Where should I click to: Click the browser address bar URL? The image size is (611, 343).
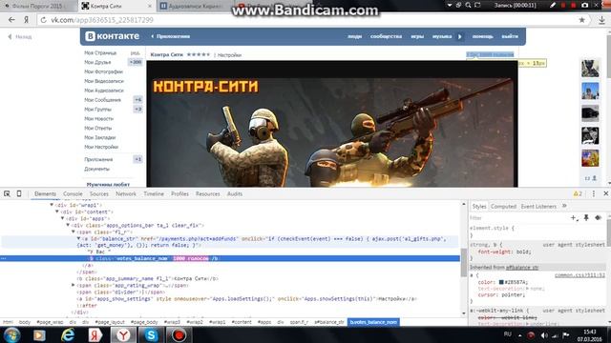click(102, 20)
